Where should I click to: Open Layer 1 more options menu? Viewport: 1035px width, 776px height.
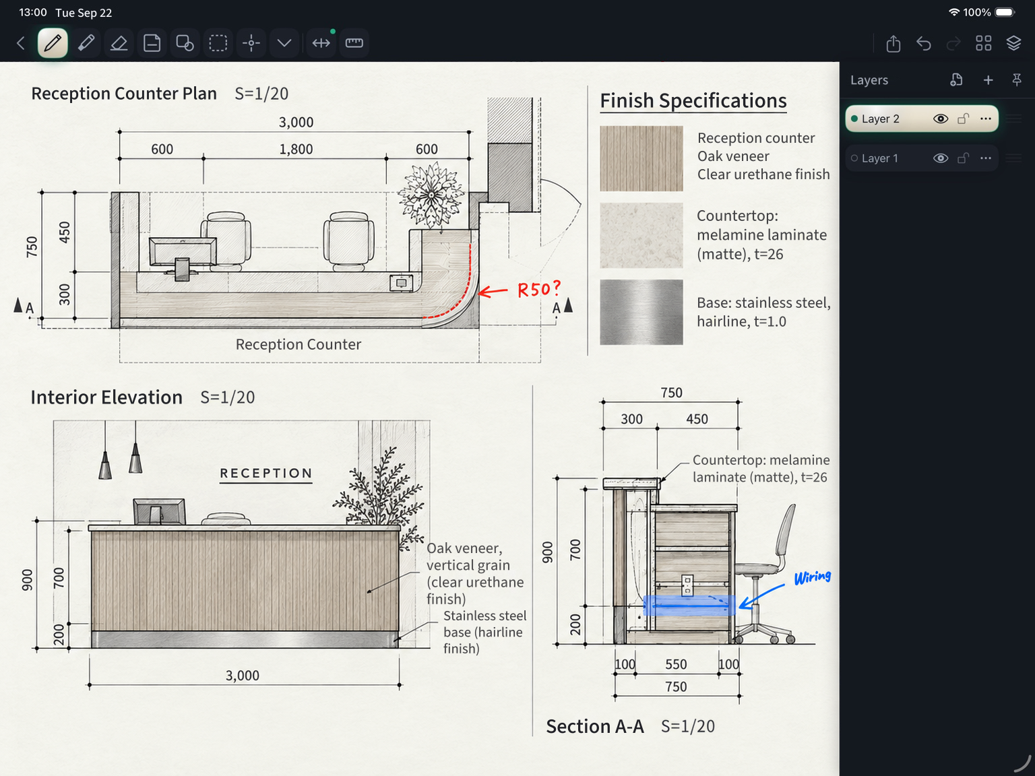coord(986,158)
